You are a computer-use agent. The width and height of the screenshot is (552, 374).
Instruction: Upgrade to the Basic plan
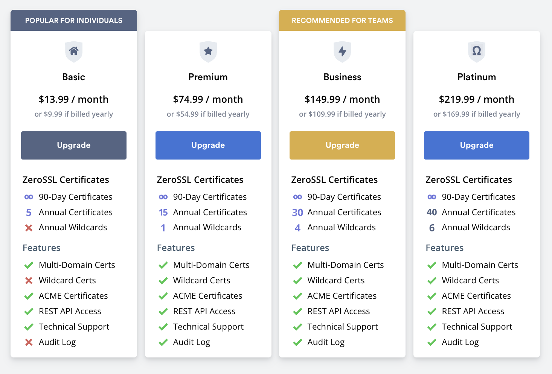pyautogui.click(x=74, y=145)
